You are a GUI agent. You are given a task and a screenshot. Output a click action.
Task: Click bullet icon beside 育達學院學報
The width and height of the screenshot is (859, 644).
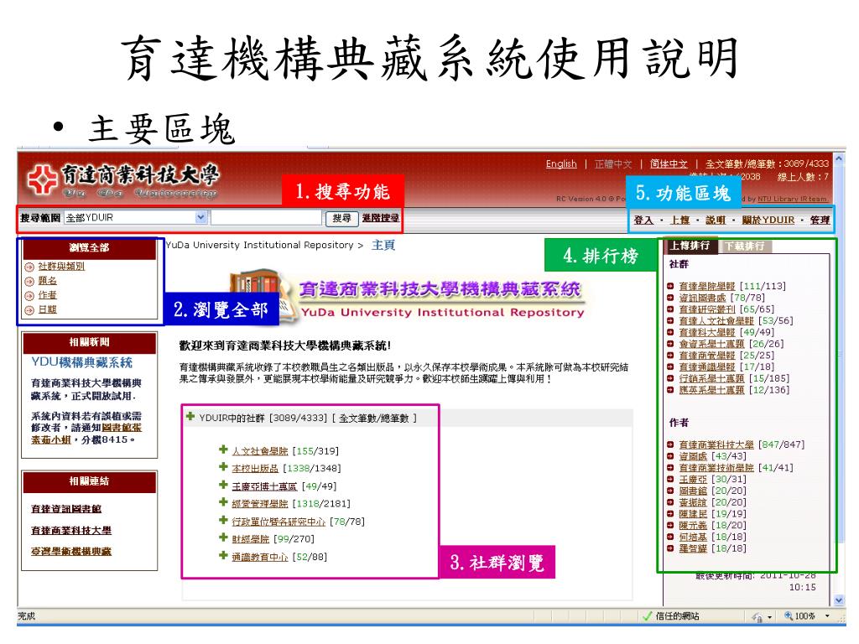click(670, 286)
